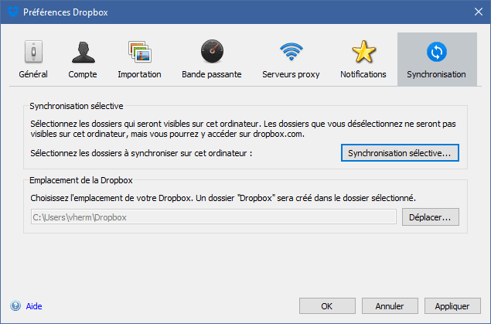Close the Préférences Dropbox window
Viewport: 491px width, 324px height.
coord(476,12)
